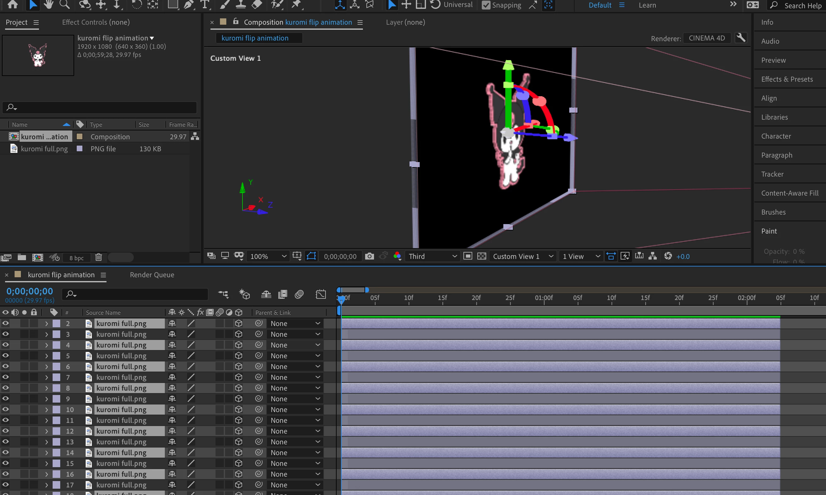Select the Pen tool
The width and height of the screenshot is (826, 495).
click(188, 5)
